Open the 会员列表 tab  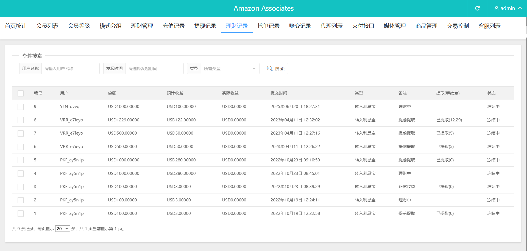coord(47,26)
